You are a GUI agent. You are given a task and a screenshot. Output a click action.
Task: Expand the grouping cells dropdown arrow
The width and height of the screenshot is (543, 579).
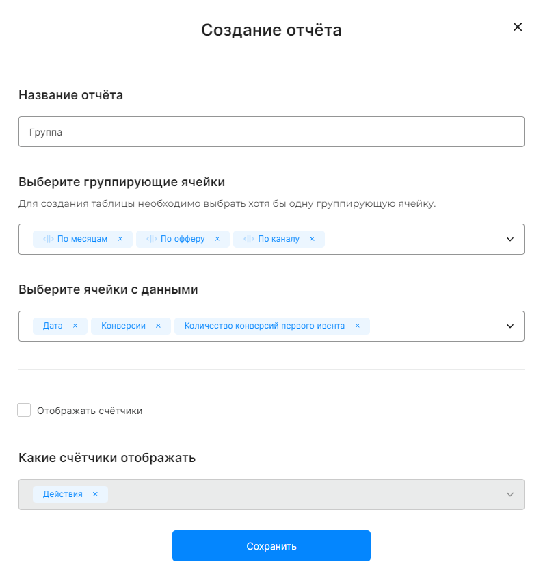(x=509, y=239)
